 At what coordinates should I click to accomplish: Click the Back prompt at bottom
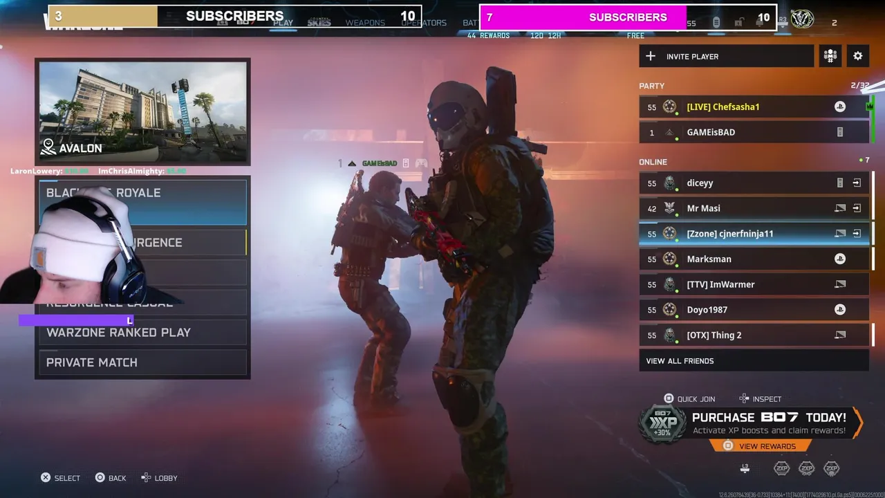111,478
